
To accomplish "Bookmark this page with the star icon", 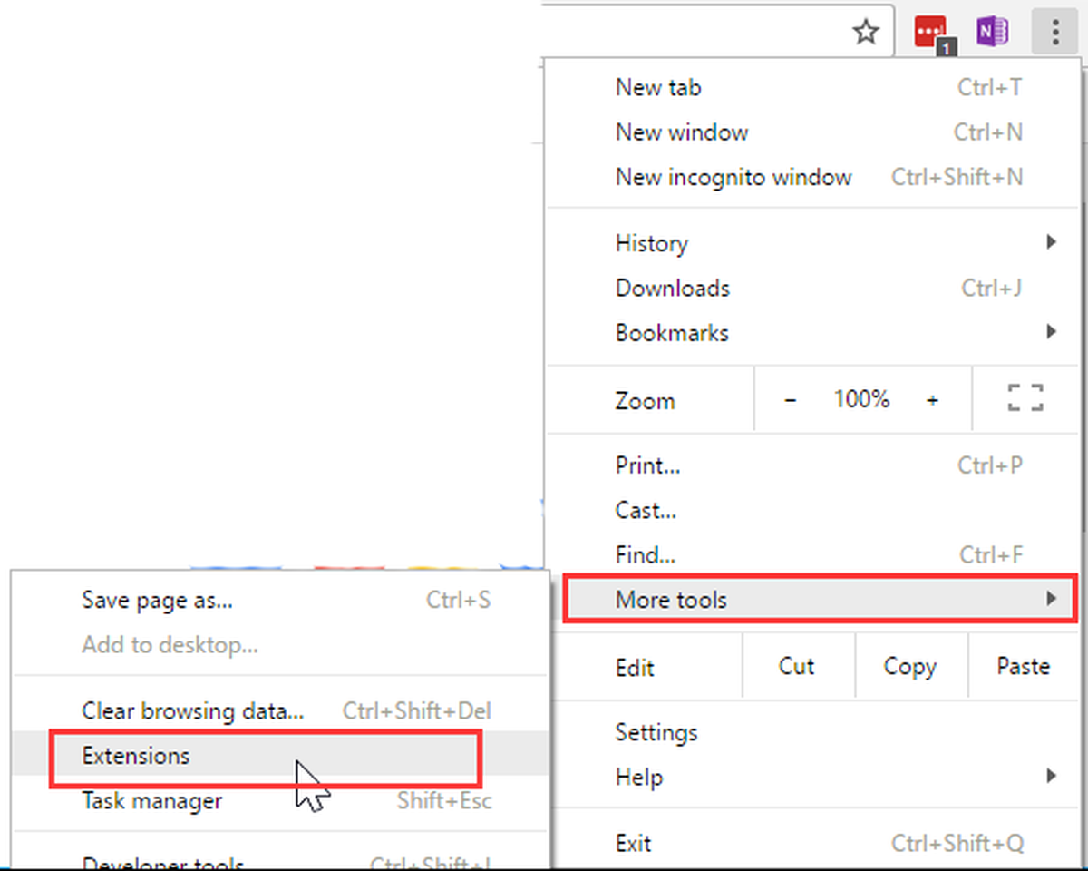I will [x=867, y=34].
